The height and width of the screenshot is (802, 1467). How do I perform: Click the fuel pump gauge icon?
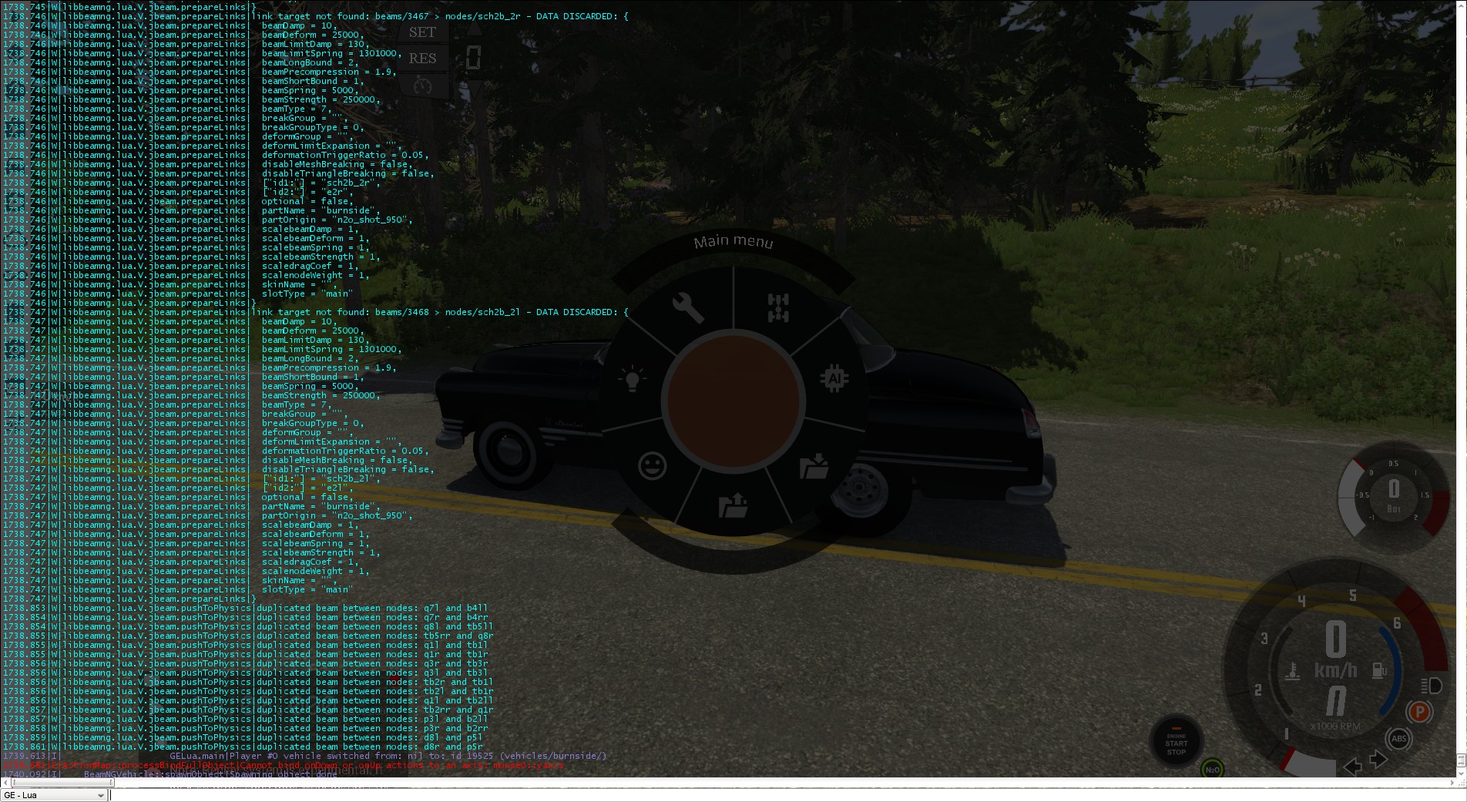point(1379,672)
